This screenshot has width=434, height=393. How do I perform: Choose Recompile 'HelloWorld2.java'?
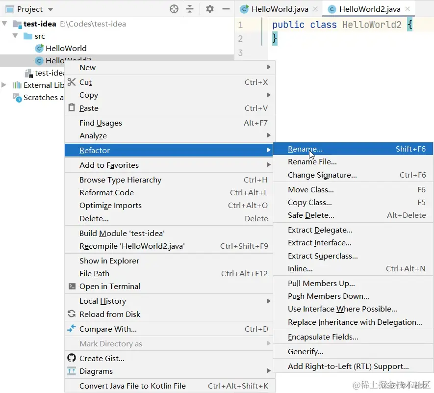click(x=169, y=246)
